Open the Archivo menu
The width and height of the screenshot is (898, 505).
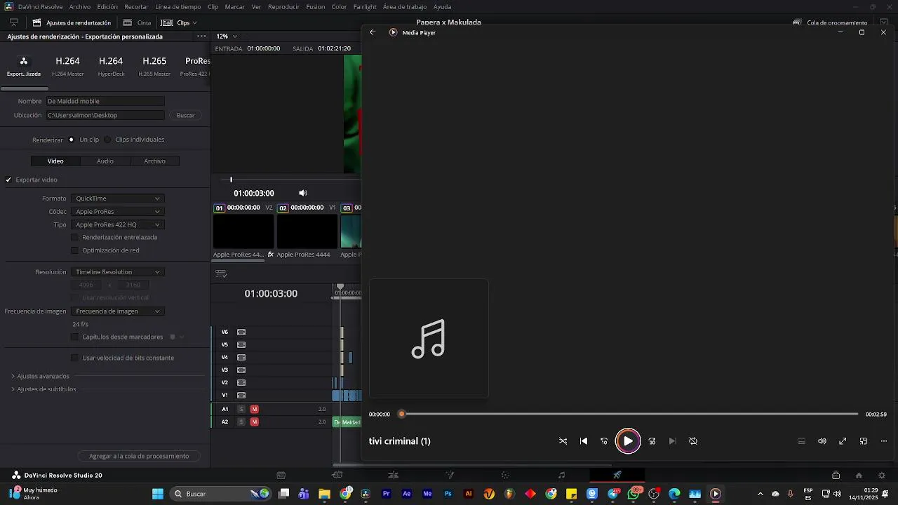pyautogui.click(x=79, y=6)
